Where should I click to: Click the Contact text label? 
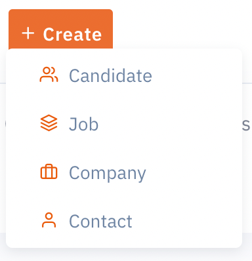point(100,221)
